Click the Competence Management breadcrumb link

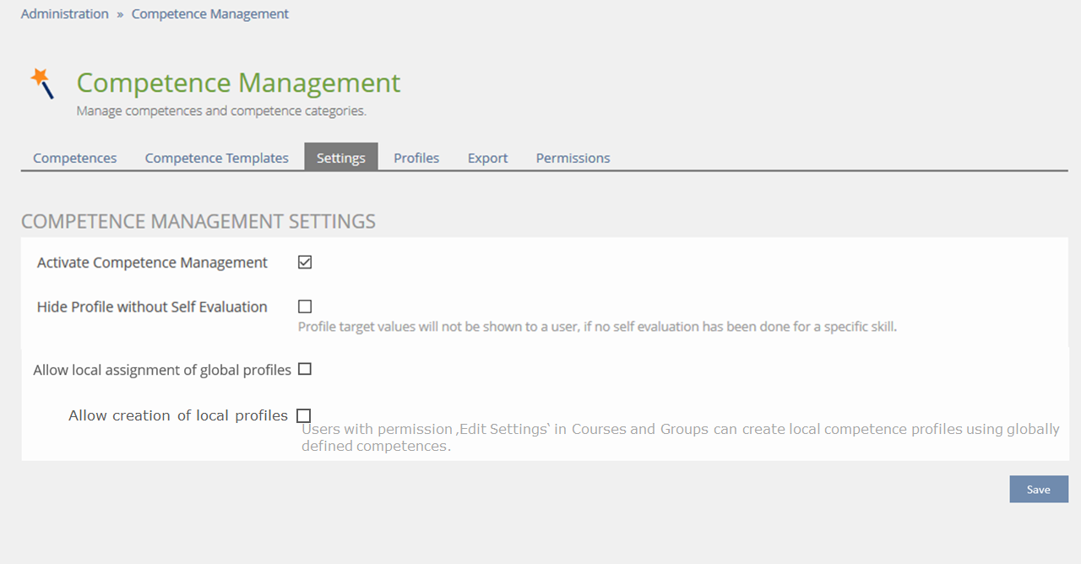pos(210,14)
